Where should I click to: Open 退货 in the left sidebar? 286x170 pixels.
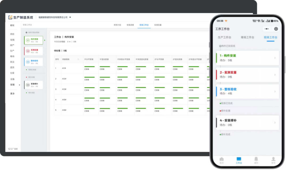[12, 67]
